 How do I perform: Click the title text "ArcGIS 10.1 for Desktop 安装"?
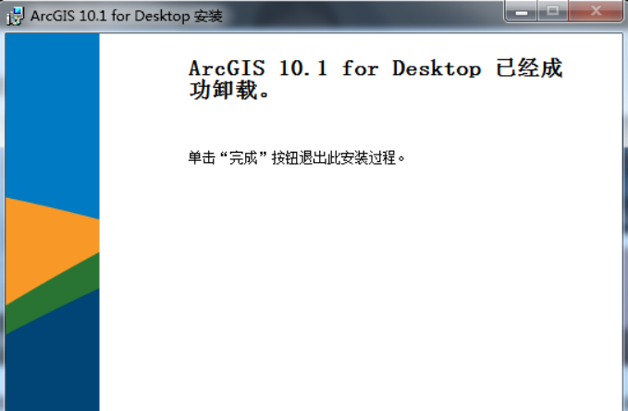coord(126,16)
